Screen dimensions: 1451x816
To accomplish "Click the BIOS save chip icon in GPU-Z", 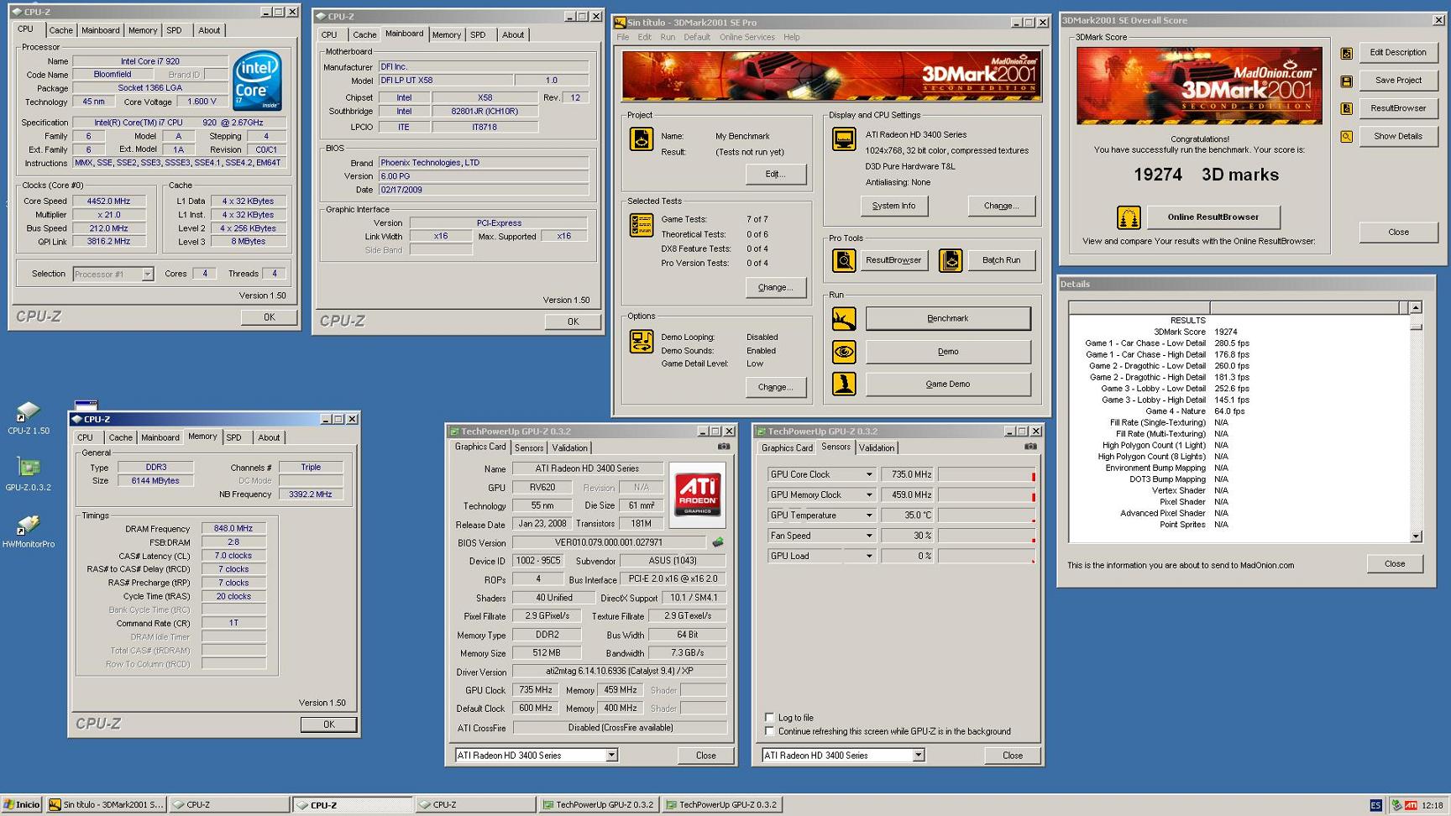I will (x=718, y=542).
